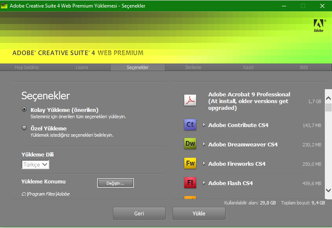Click scrollbar up arrow in component list
This screenshot has height=228, width=332.
(328, 98)
